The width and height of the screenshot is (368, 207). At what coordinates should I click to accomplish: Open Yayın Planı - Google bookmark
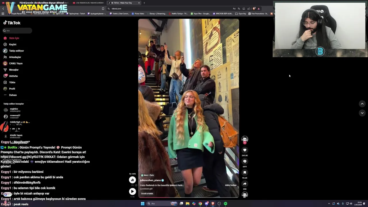click(x=200, y=14)
